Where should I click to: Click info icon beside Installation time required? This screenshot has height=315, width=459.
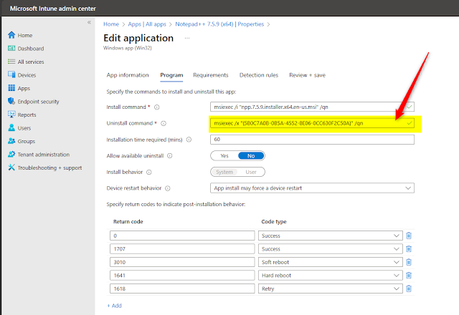coord(189,140)
